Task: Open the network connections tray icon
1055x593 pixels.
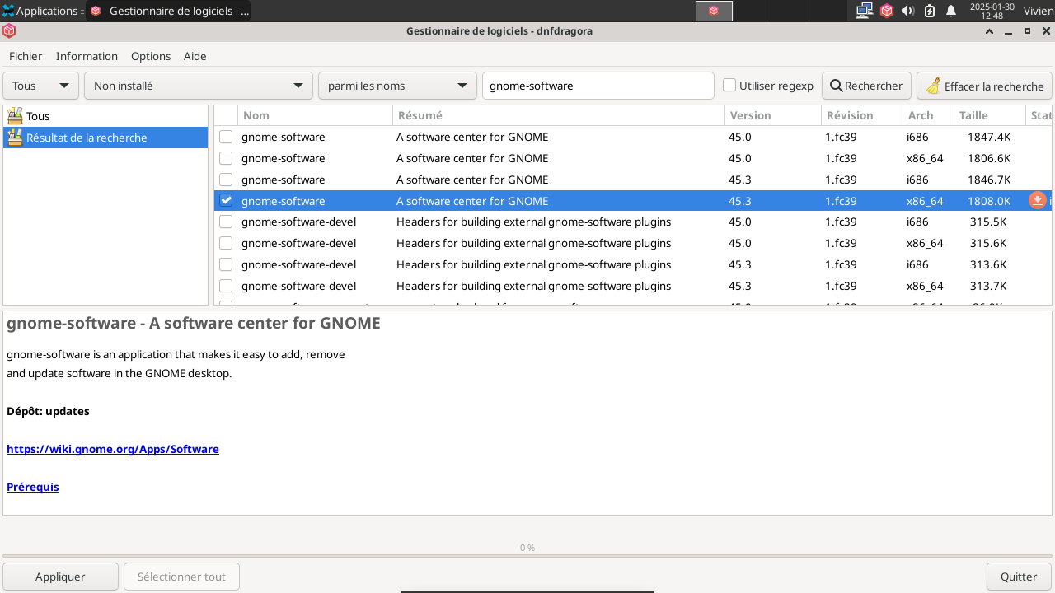Action: click(x=864, y=11)
